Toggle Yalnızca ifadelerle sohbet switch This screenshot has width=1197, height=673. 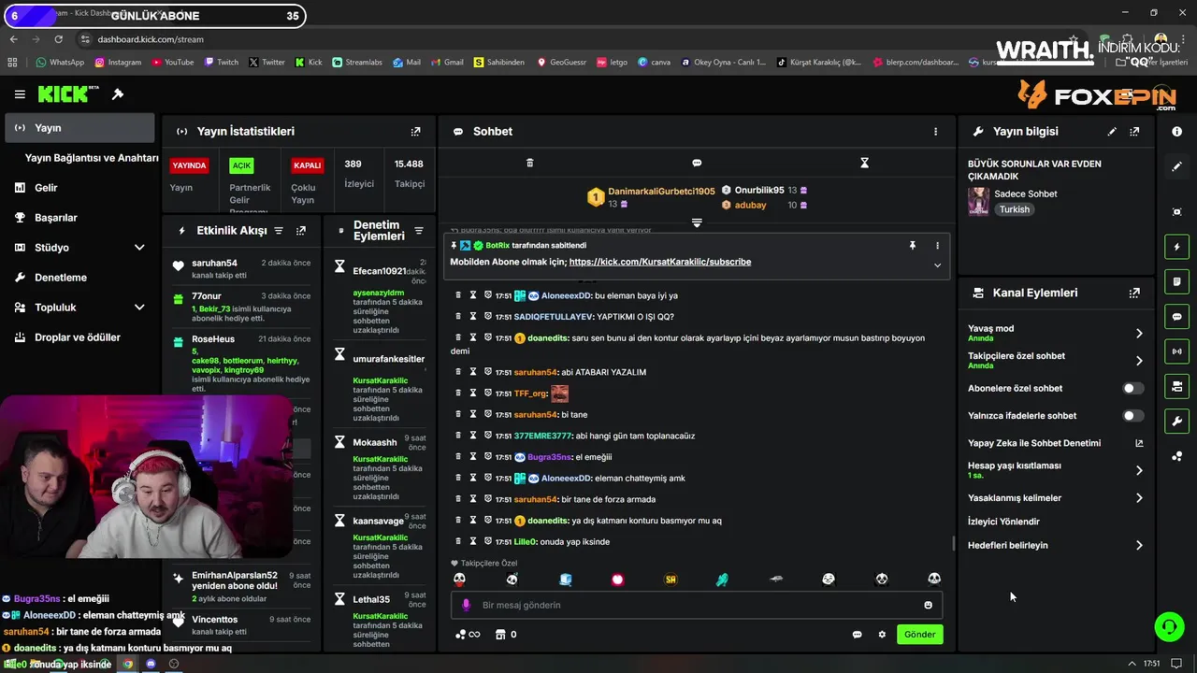pos(1132,415)
